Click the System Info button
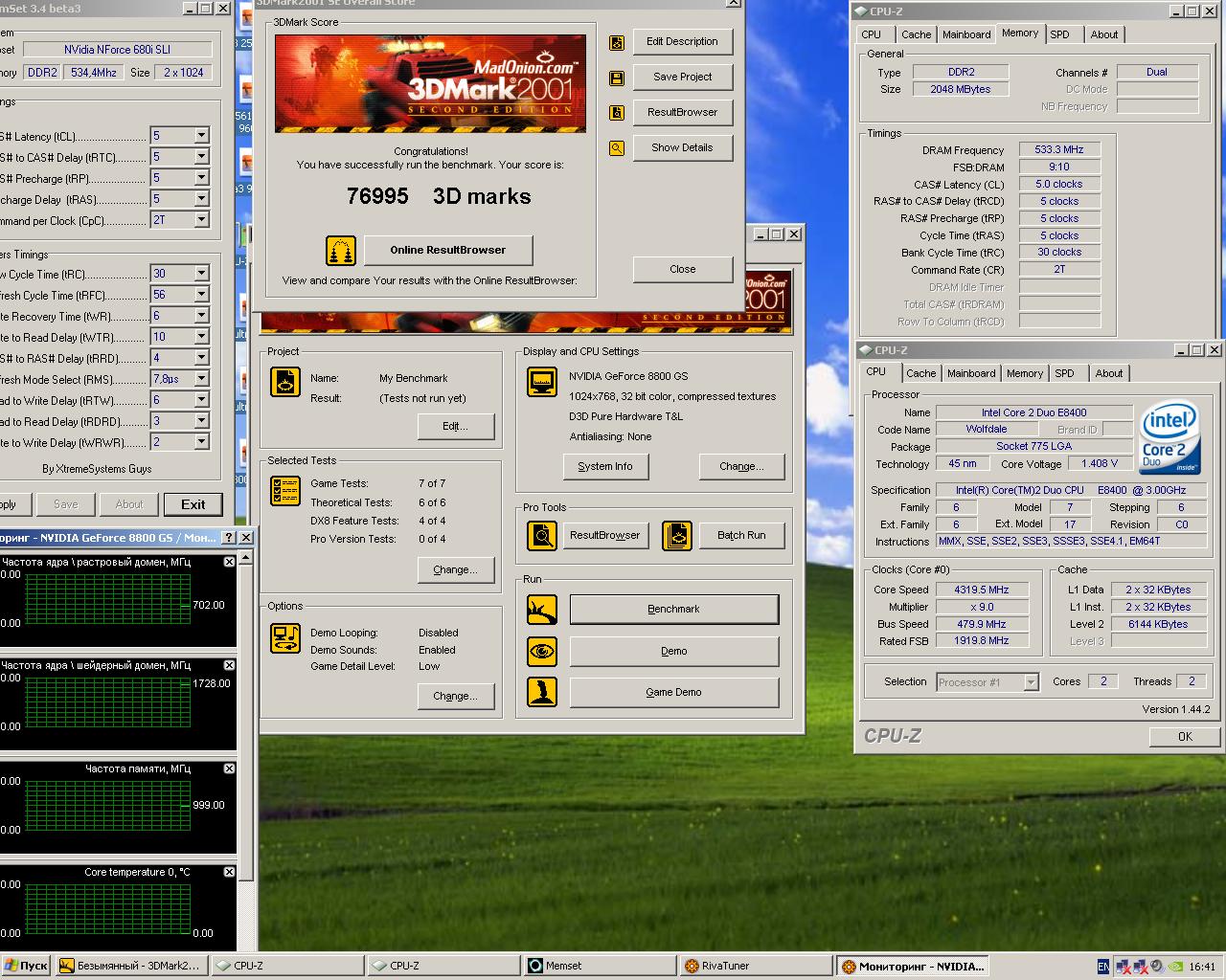 point(605,466)
